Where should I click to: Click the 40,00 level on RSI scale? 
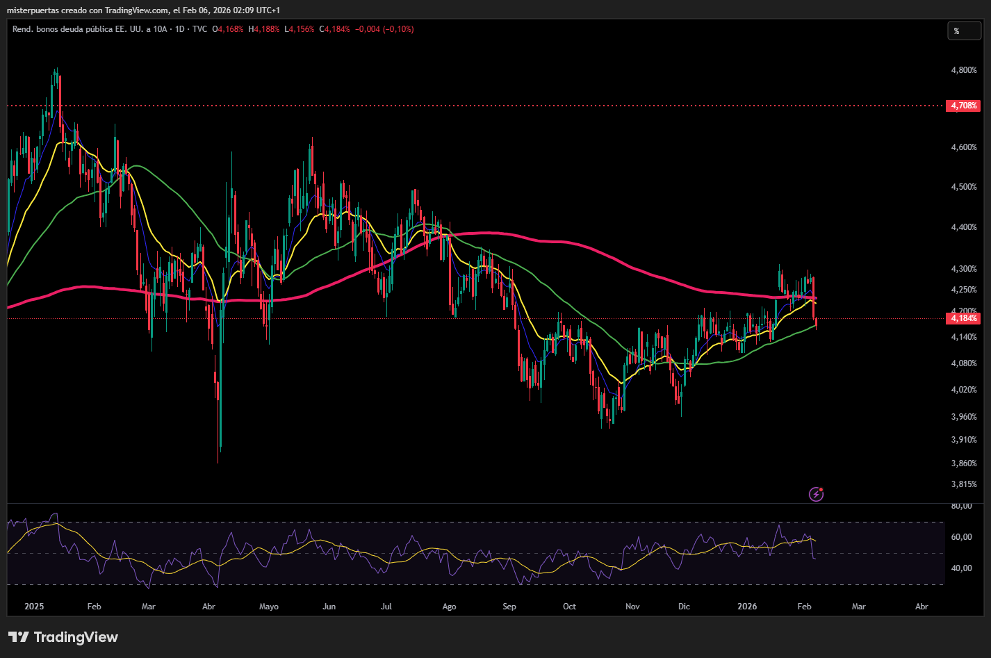pyautogui.click(x=962, y=568)
